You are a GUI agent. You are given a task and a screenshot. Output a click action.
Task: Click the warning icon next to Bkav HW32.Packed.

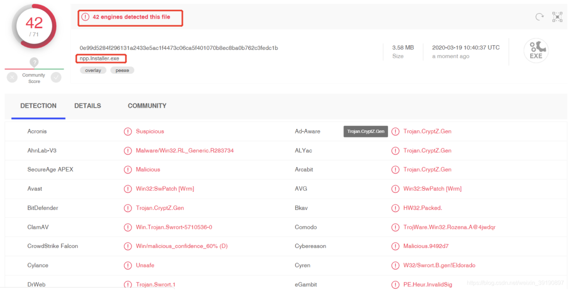(x=395, y=208)
